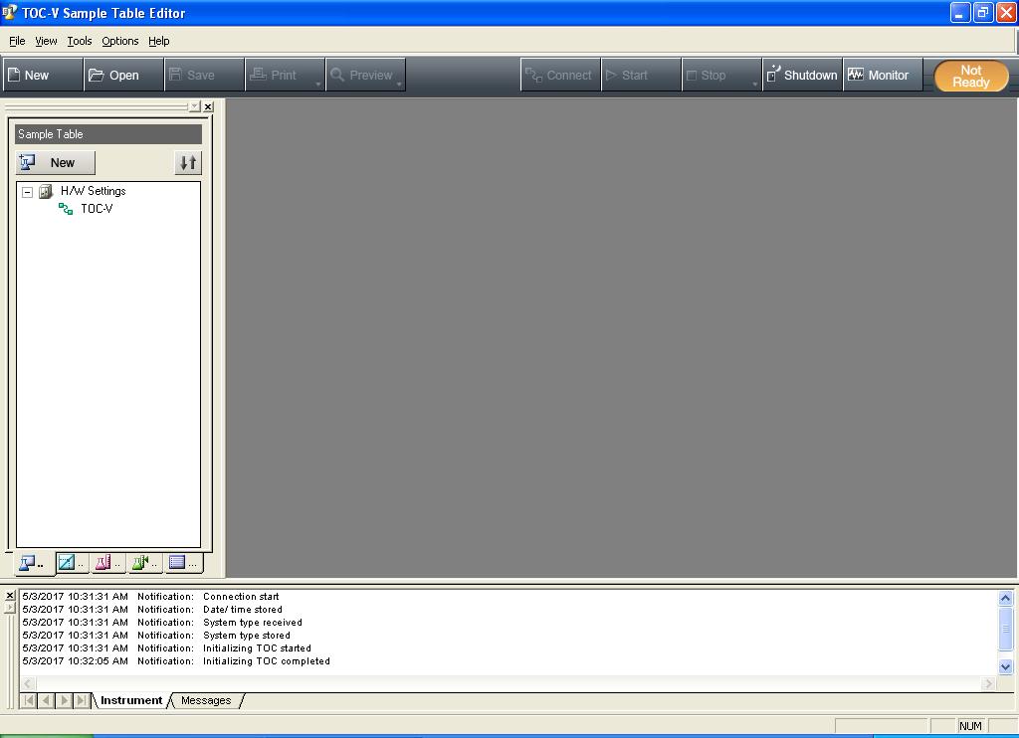1019x738 pixels.
Task: Close the notification log pane
Action: [x=10, y=596]
